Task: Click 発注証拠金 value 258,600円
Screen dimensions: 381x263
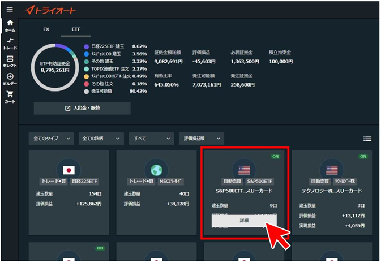Action: (x=242, y=85)
